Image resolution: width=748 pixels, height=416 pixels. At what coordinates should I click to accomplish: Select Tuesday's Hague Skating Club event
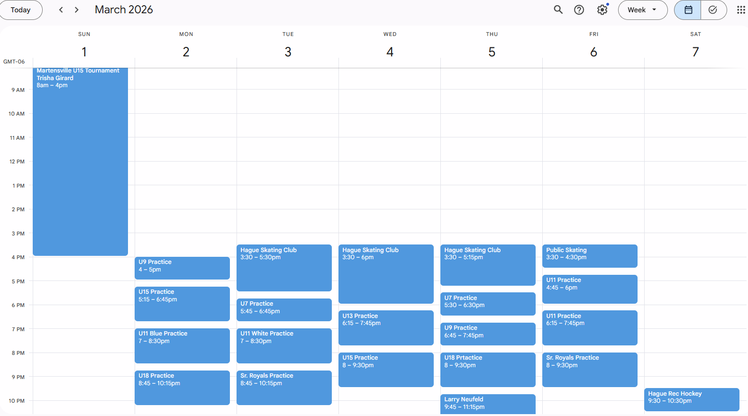(x=284, y=267)
